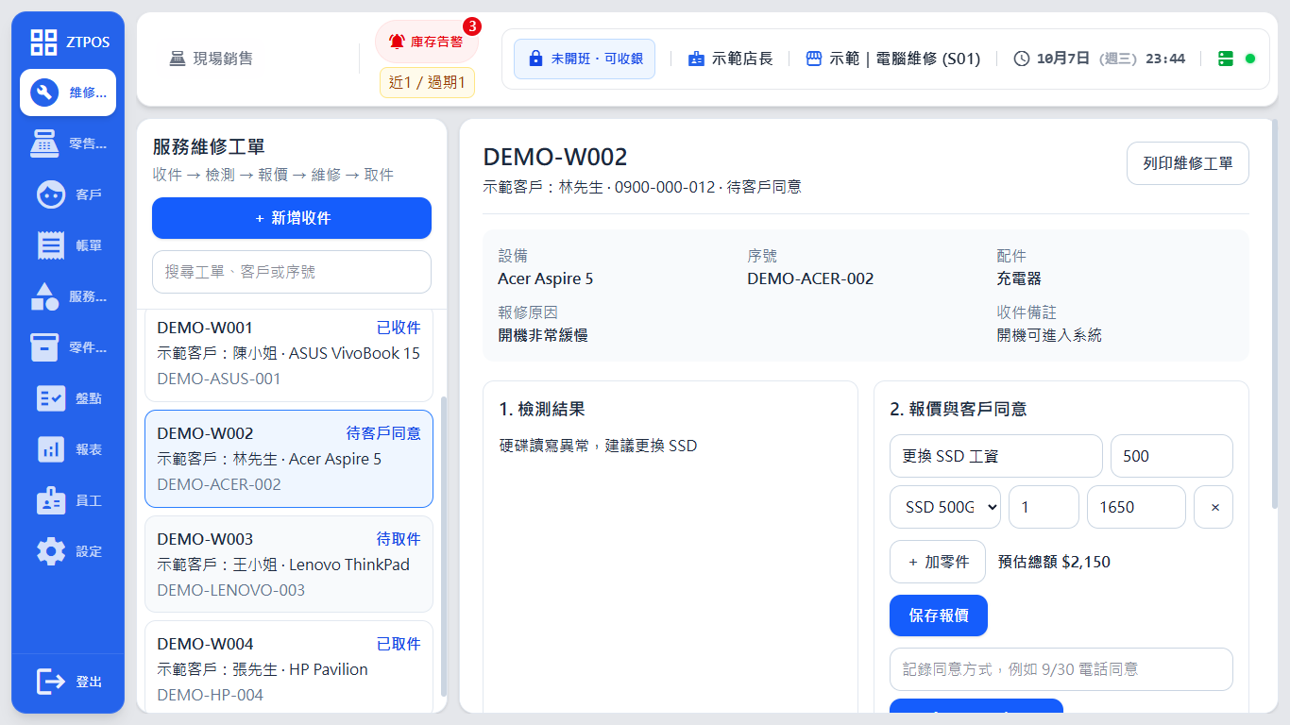This screenshot has height=725, width=1290.
Task: Open the reports bar chart icon
Action: [x=51, y=449]
